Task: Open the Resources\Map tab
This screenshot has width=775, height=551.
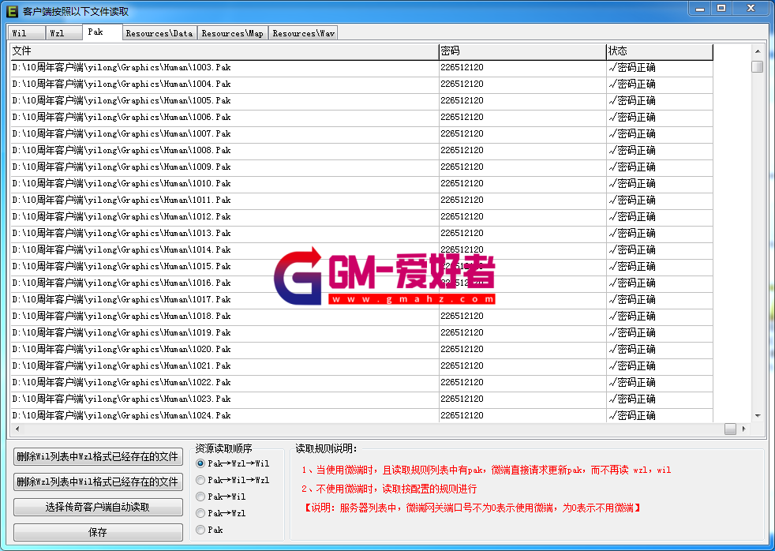Action: pos(232,33)
